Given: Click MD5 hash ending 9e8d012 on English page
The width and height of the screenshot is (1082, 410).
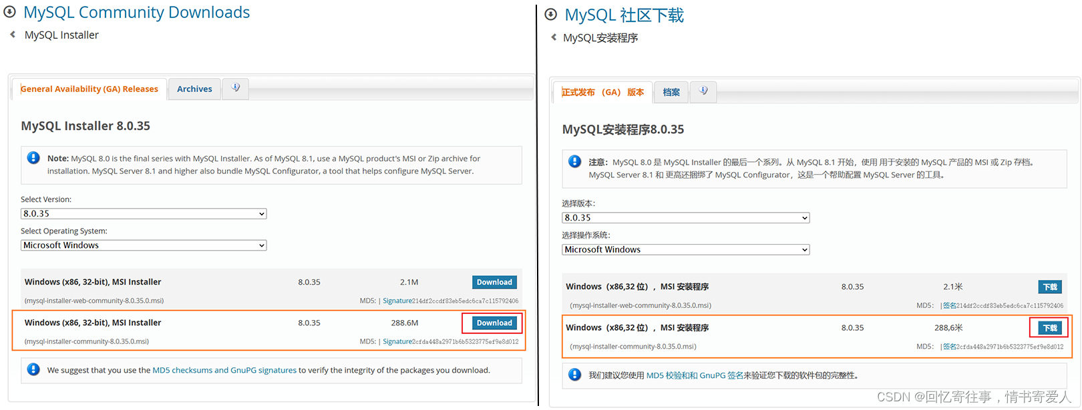Looking at the screenshot, I should tap(466, 341).
